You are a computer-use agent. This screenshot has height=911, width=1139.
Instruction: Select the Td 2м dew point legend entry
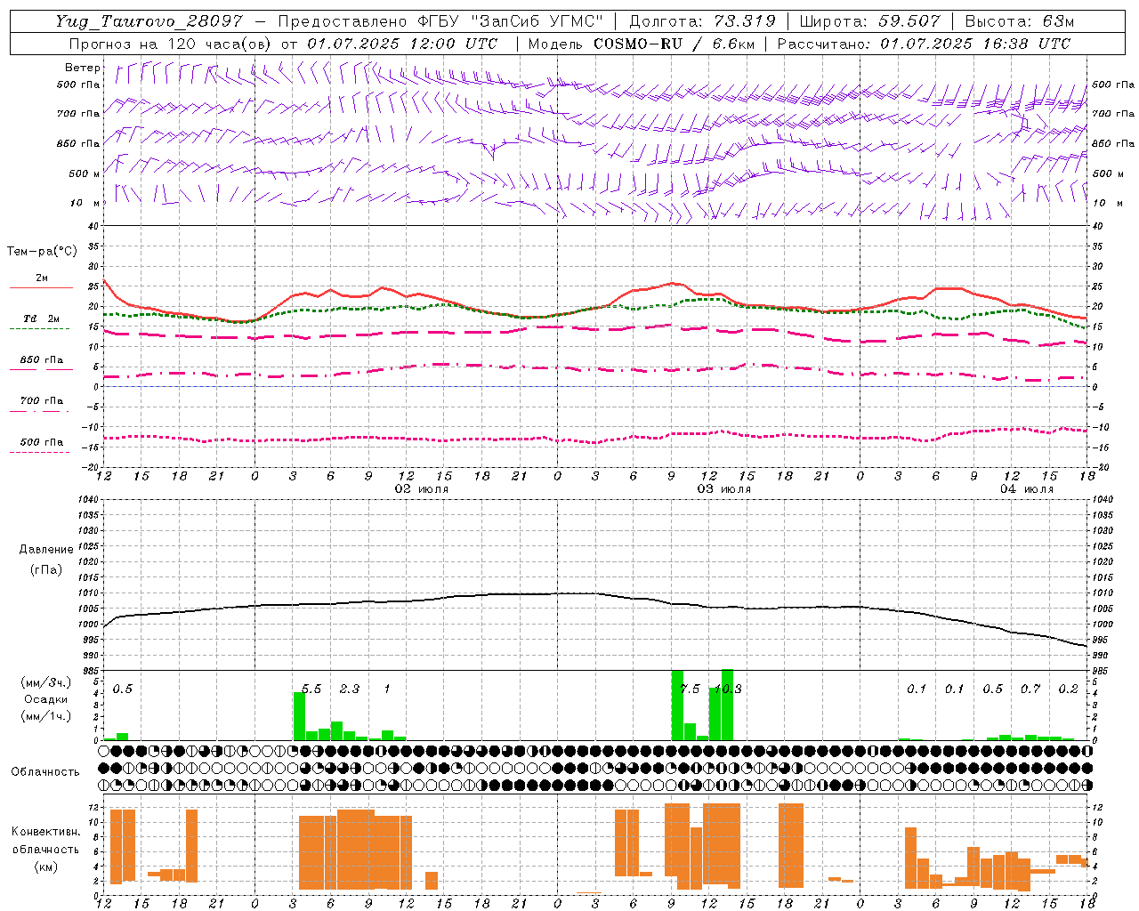pyautogui.click(x=41, y=318)
